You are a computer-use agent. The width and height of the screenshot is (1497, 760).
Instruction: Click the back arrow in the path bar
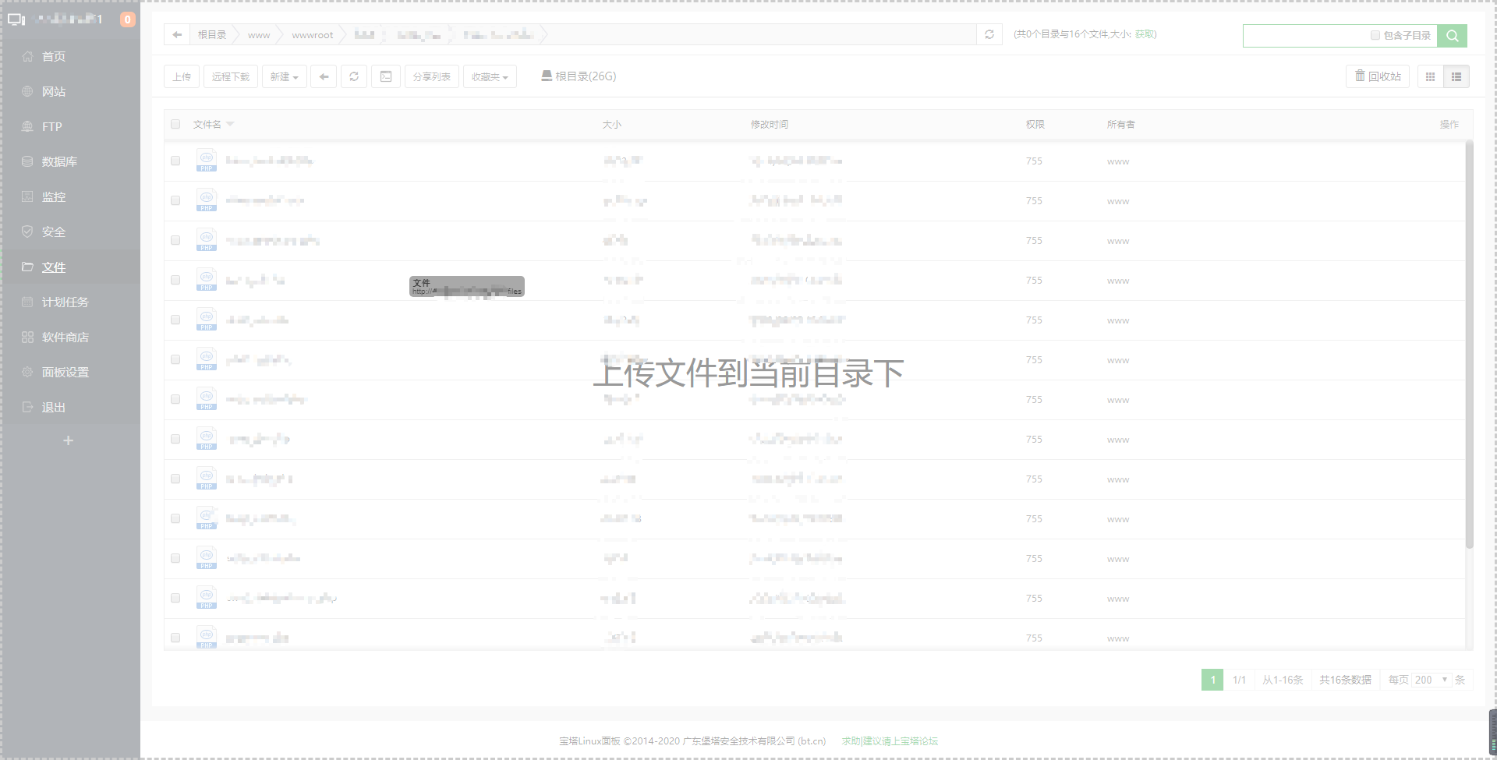click(x=177, y=34)
